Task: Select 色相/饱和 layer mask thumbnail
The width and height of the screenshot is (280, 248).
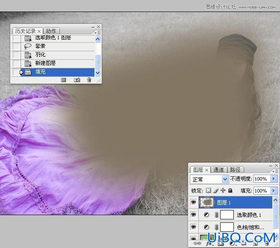Action: click(x=227, y=227)
